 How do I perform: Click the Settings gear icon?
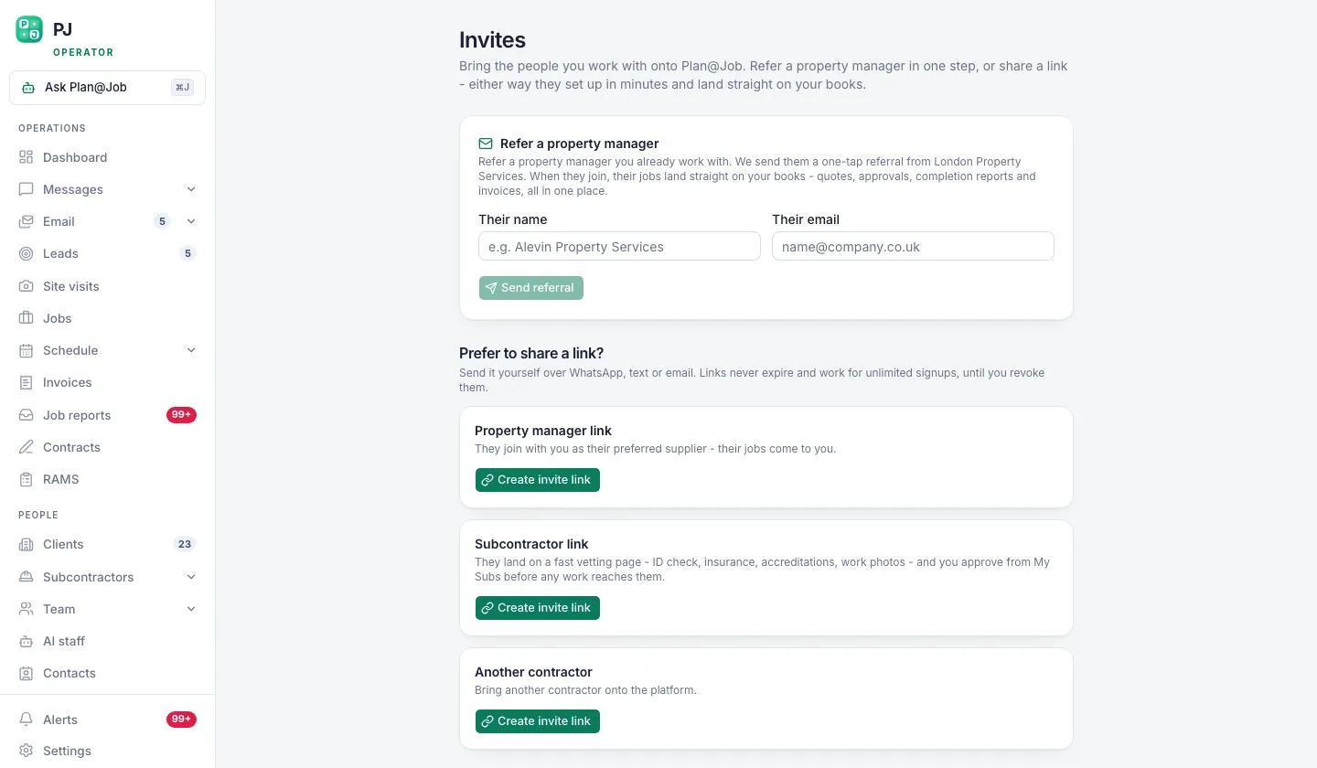tap(26, 751)
